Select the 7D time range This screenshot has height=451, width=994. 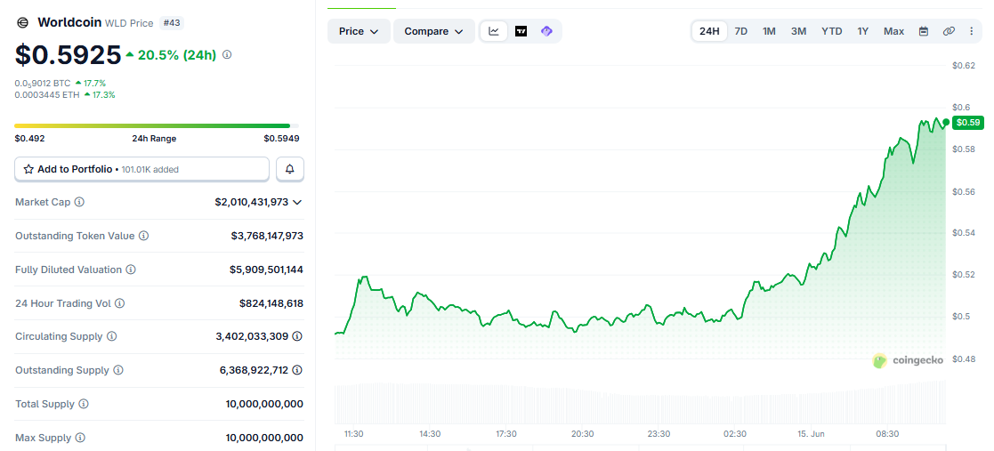pyautogui.click(x=740, y=31)
